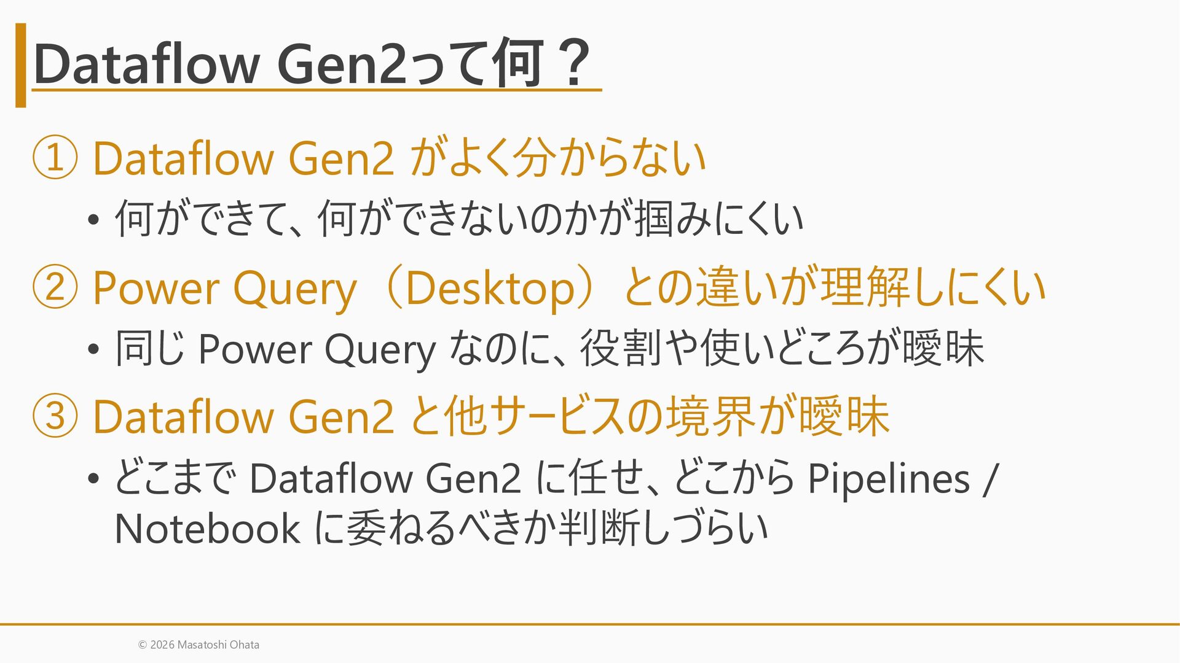Click the bullet dot before '何ができて'
The width and height of the screenshot is (1180, 663).
93,220
